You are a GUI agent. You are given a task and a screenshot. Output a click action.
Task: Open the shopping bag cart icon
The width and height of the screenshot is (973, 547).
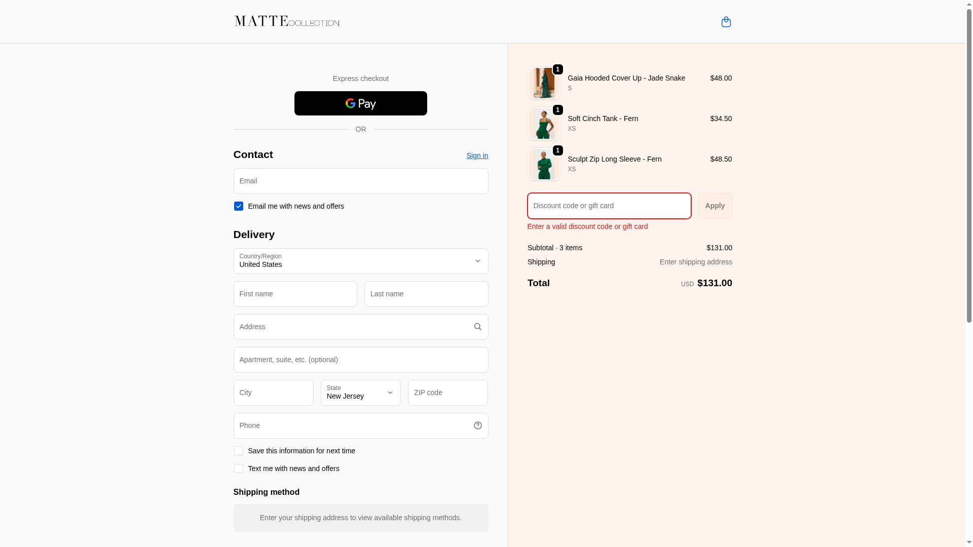[x=726, y=22]
